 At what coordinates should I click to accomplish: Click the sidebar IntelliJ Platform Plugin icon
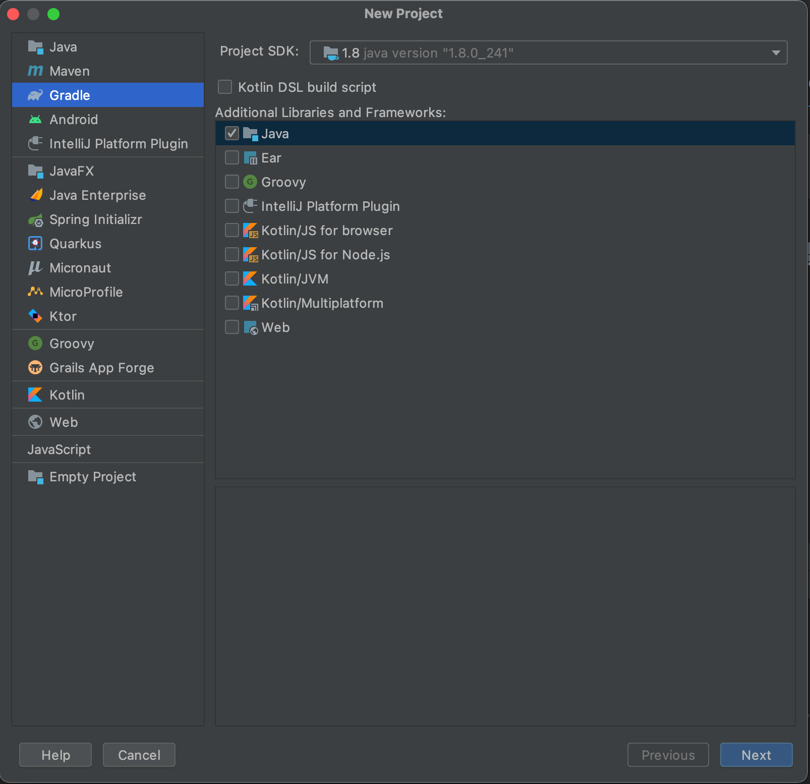(x=35, y=144)
